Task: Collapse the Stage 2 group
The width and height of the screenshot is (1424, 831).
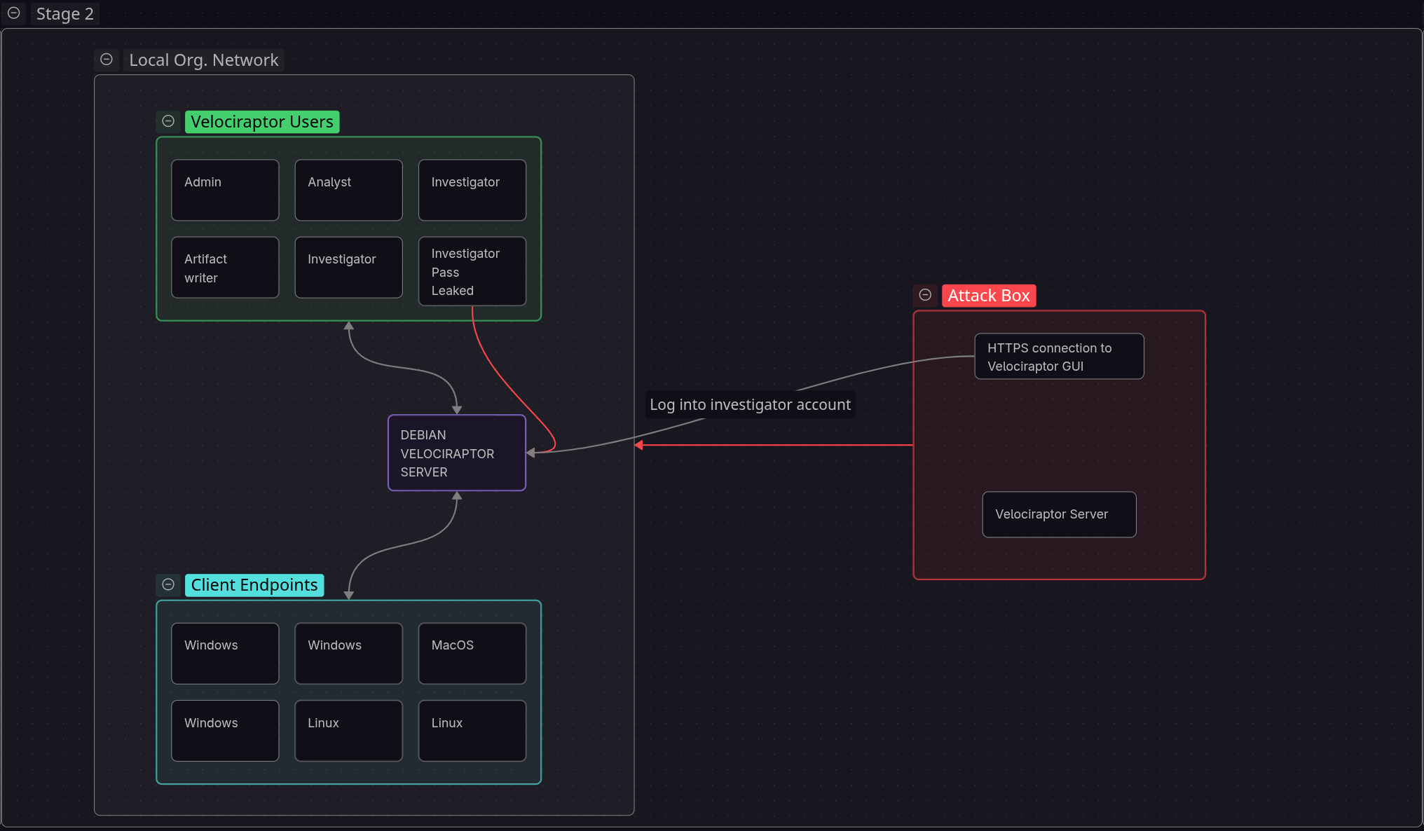Action: (x=13, y=13)
